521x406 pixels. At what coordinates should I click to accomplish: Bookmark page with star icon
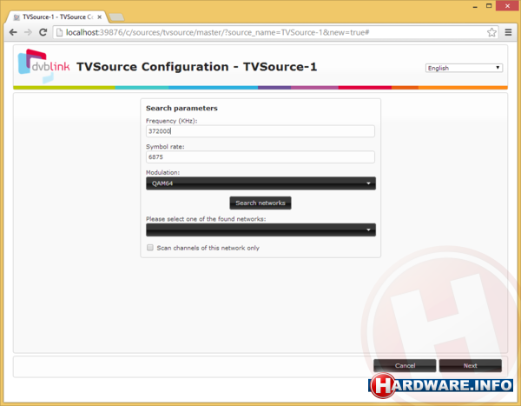(x=491, y=32)
